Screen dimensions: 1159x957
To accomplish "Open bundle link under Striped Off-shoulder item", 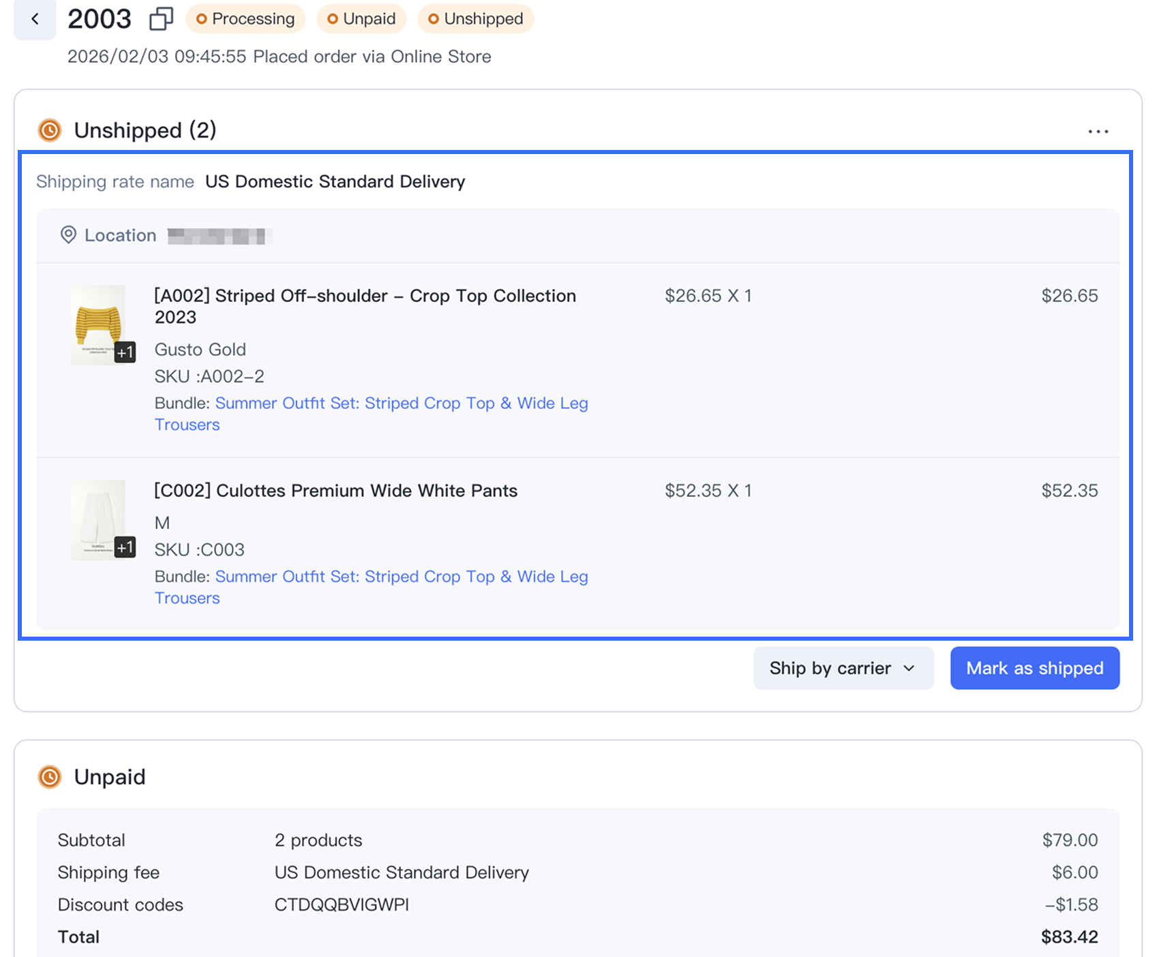I will [401, 404].
